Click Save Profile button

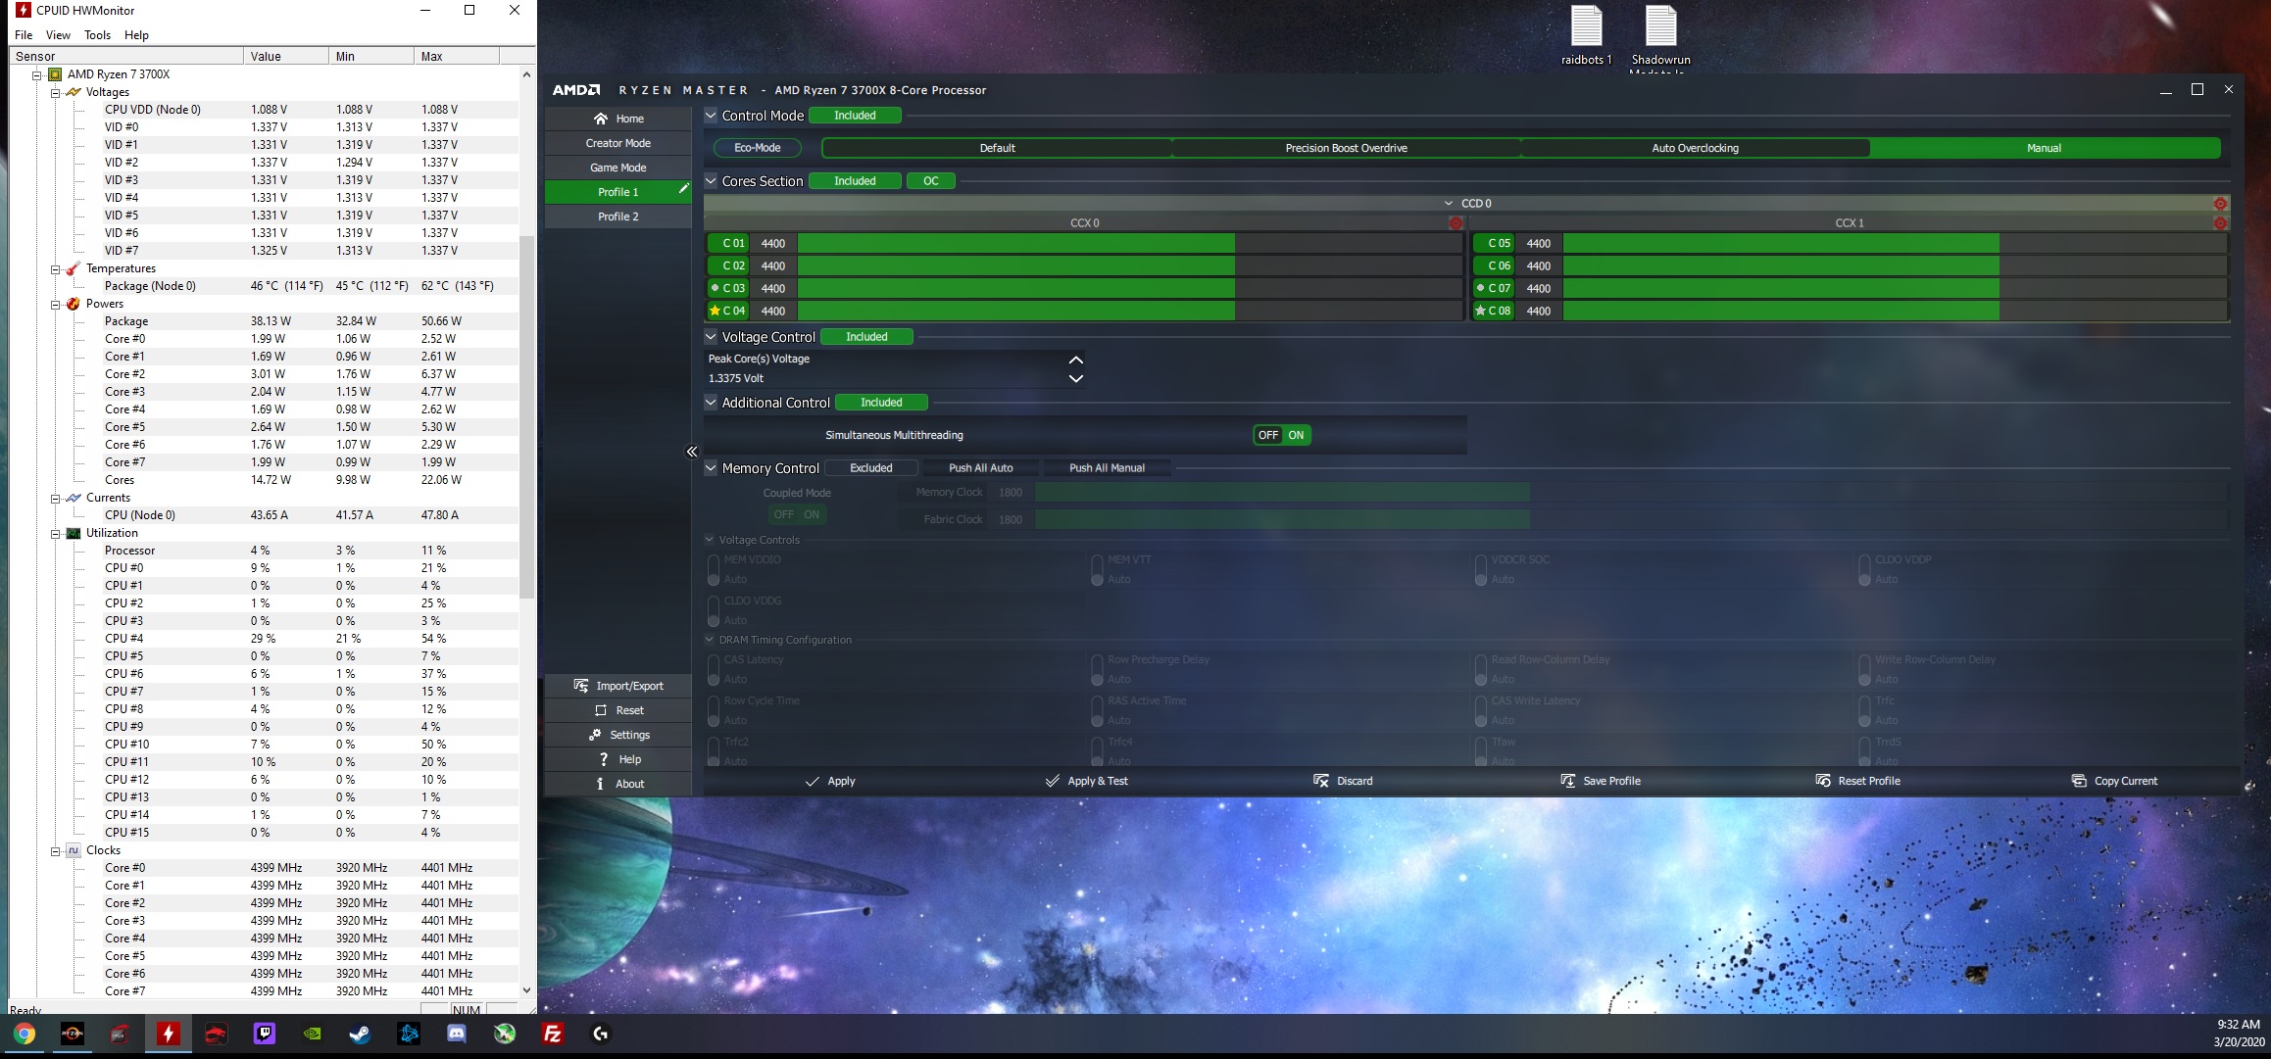[x=1601, y=781]
